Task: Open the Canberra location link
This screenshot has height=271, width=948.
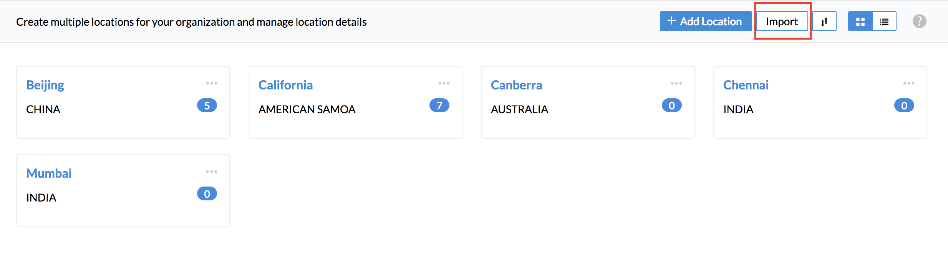Action: tap(516, 85)
